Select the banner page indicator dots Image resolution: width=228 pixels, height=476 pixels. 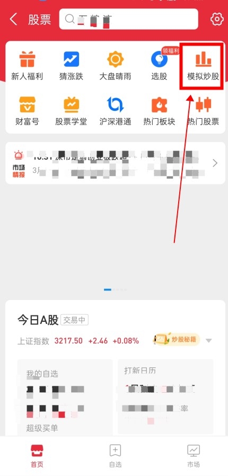tap(115, 289)
